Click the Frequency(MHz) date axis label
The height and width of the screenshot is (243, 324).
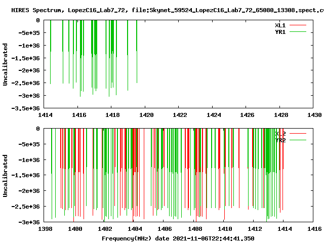[178, 238]
